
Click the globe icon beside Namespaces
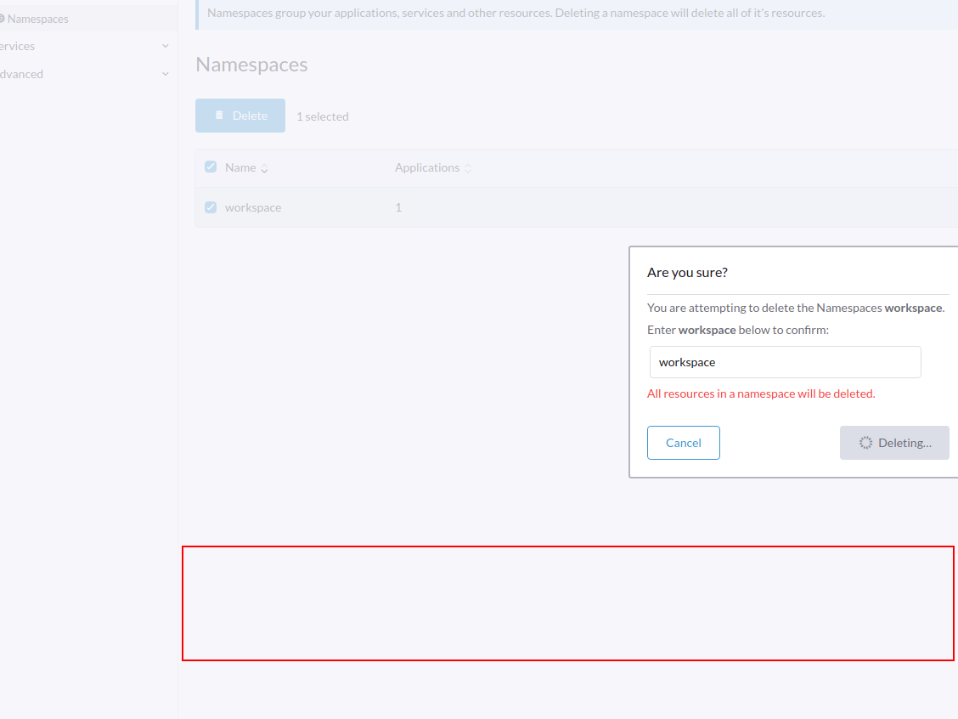click(x=3, y=18)
